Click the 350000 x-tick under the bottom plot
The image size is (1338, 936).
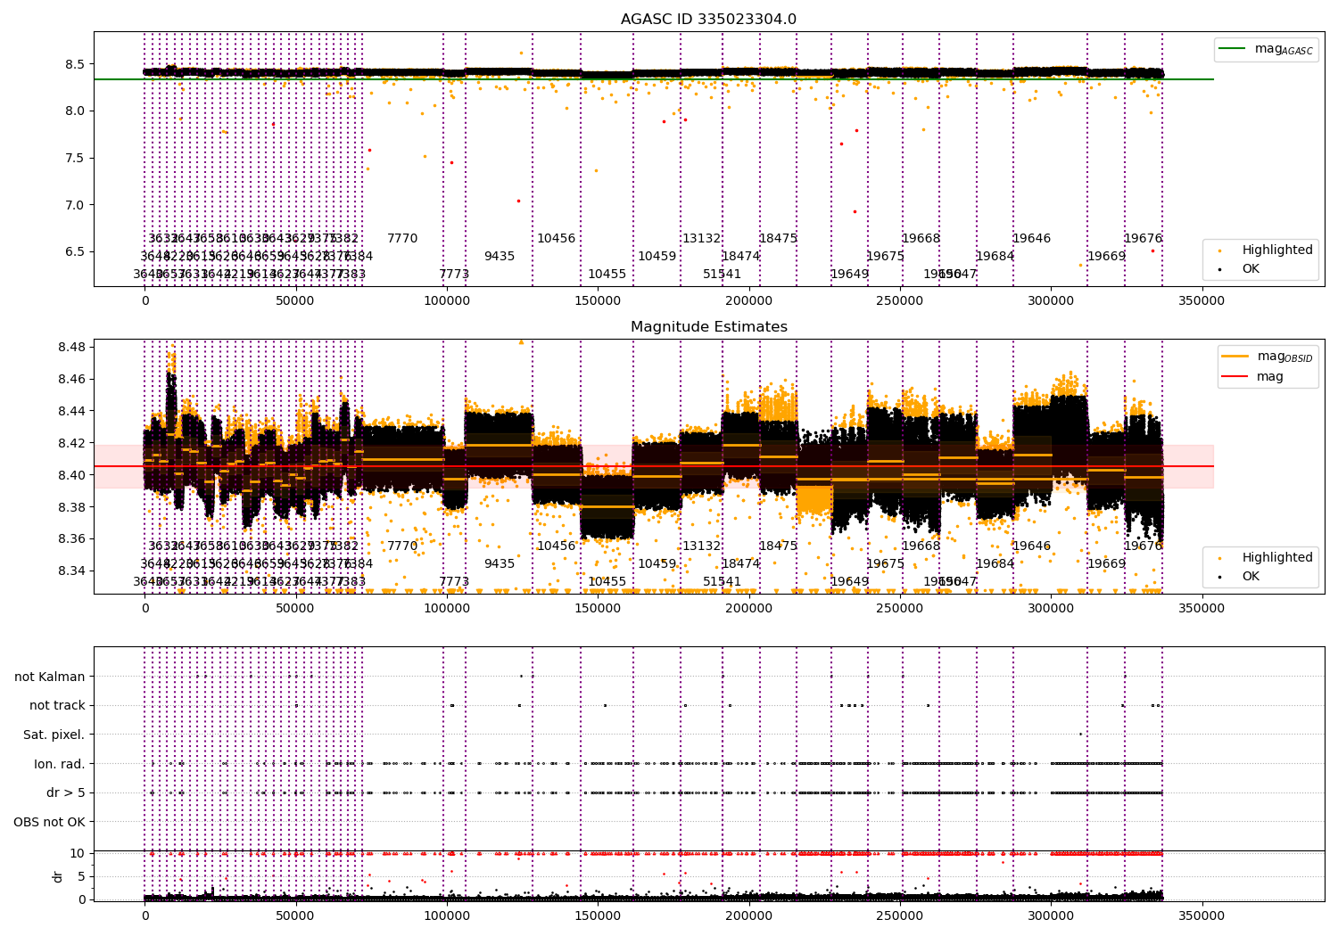click(1202, 915)
